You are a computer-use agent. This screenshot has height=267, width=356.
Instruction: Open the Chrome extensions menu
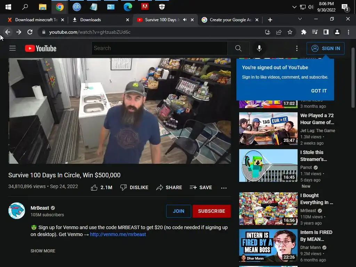304,32
